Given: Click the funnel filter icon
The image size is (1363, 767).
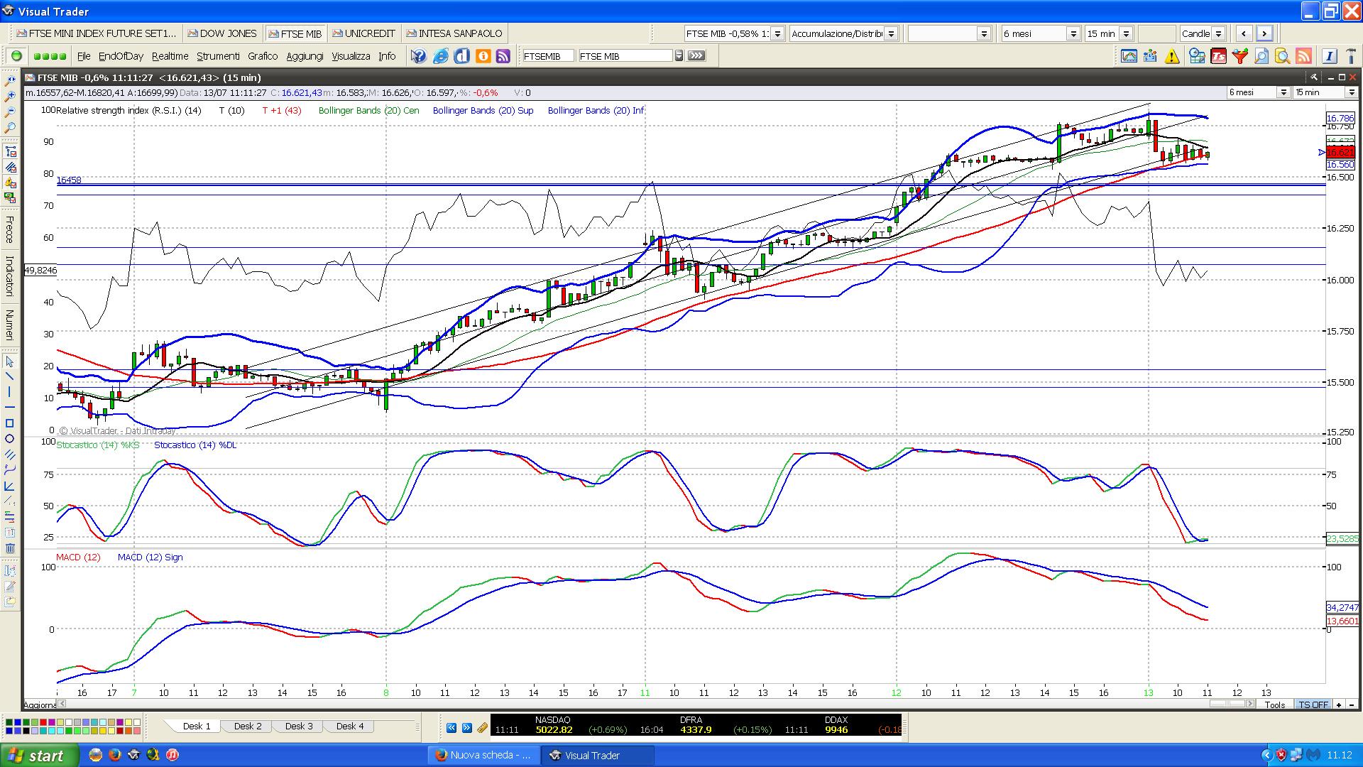Looking at the screenshot, I should click(x=1240, y=56).
